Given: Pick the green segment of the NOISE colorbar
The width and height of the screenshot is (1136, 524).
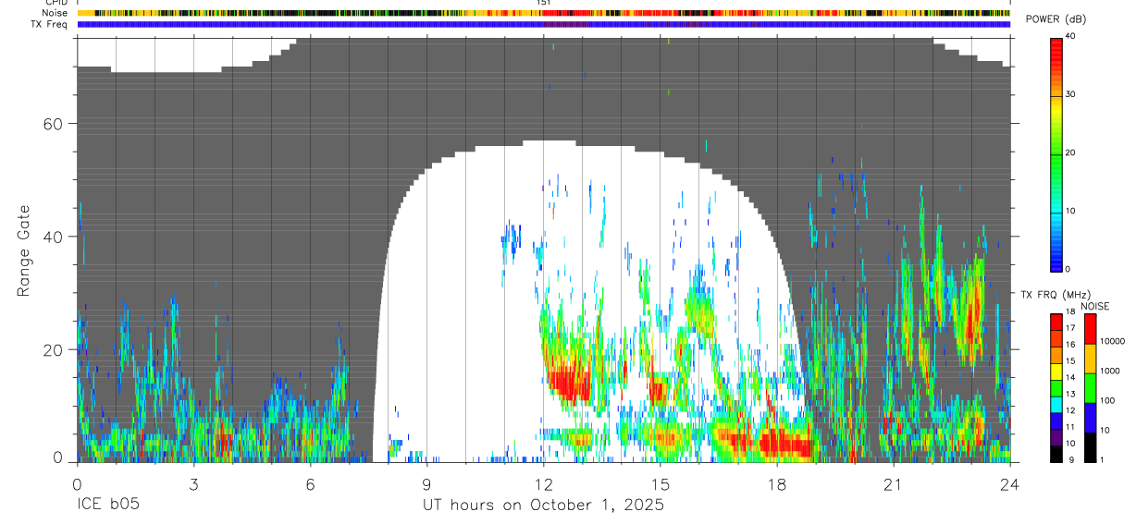Looking at the screenshot, I should click(1089, 388).
